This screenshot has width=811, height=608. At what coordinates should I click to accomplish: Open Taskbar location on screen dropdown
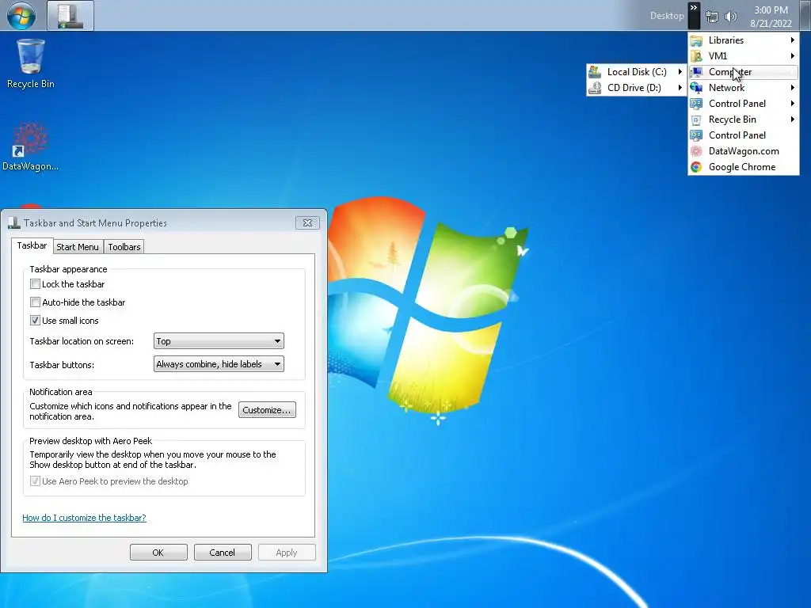point(219,341)
